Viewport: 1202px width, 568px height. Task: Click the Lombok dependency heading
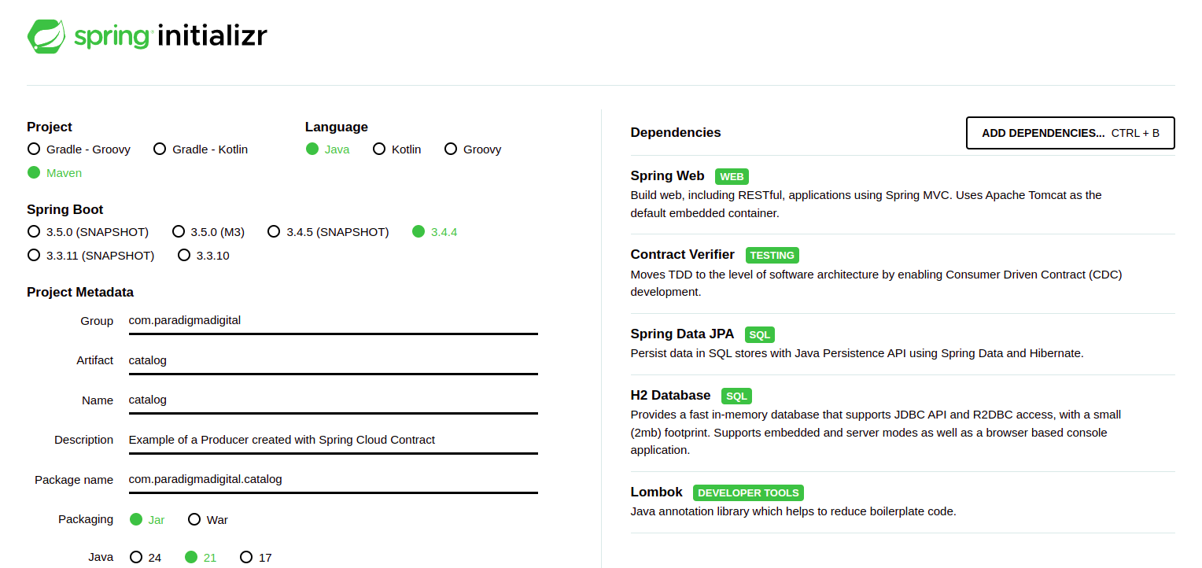click(656, 492)
